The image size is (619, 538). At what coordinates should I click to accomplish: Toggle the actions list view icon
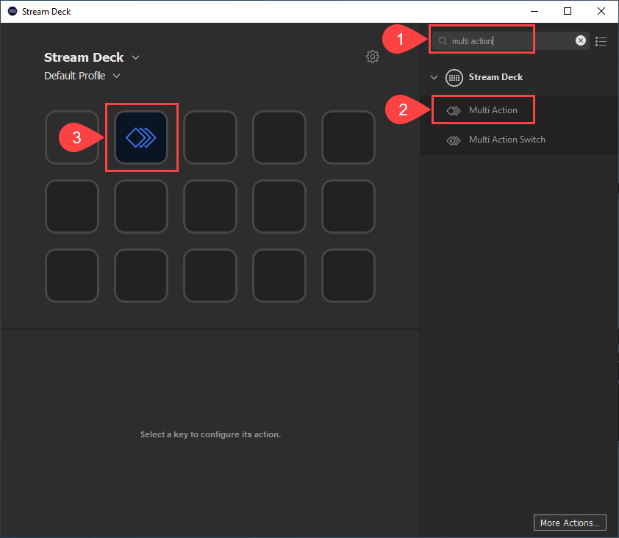(x=601, y=41)
